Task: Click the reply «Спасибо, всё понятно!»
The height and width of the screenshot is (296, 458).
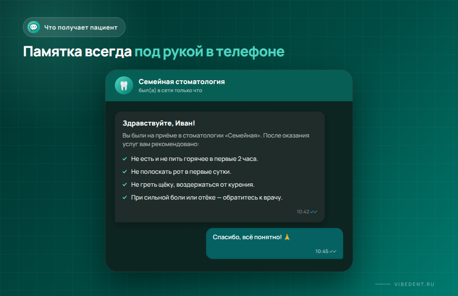Action: [247, 237]
